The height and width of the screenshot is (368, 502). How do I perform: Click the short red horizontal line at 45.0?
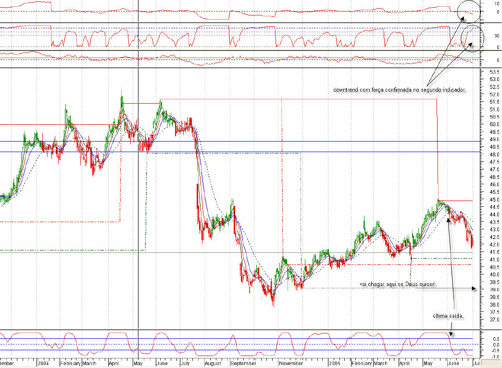(457, 201)
